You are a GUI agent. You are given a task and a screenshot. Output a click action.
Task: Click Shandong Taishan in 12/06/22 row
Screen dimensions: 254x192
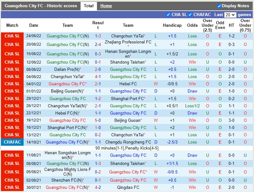(x=128, y=62)
